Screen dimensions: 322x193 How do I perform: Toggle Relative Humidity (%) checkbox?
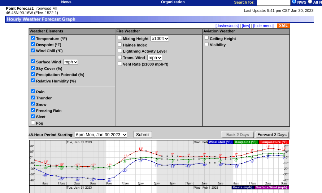[33, 80]
